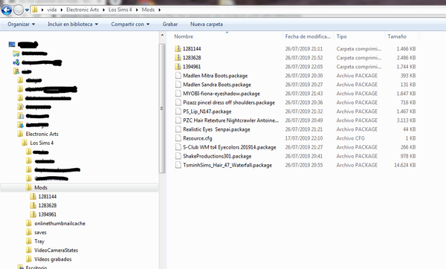Open Tray folder in tree
Screen dimensions: 446x269
tap(39, 242)
